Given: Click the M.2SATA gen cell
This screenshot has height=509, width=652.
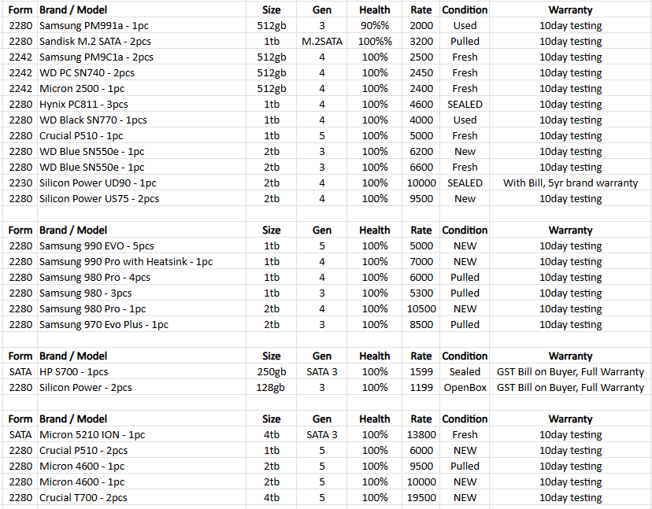Looking at the screenshot, I should point(321,41).
